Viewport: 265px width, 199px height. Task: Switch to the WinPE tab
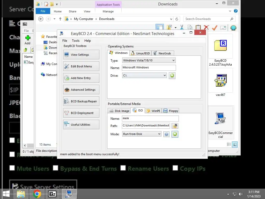(153, 111)
